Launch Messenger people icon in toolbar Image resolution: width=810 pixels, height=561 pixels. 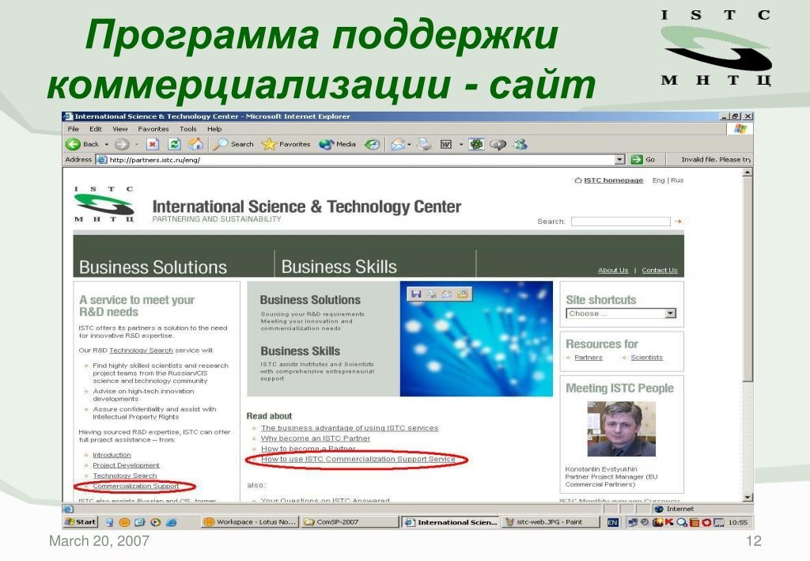pyautogui.click(x=520, y=144)
